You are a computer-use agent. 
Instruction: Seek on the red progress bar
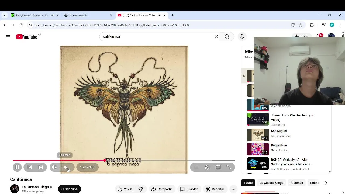[124, 160]
